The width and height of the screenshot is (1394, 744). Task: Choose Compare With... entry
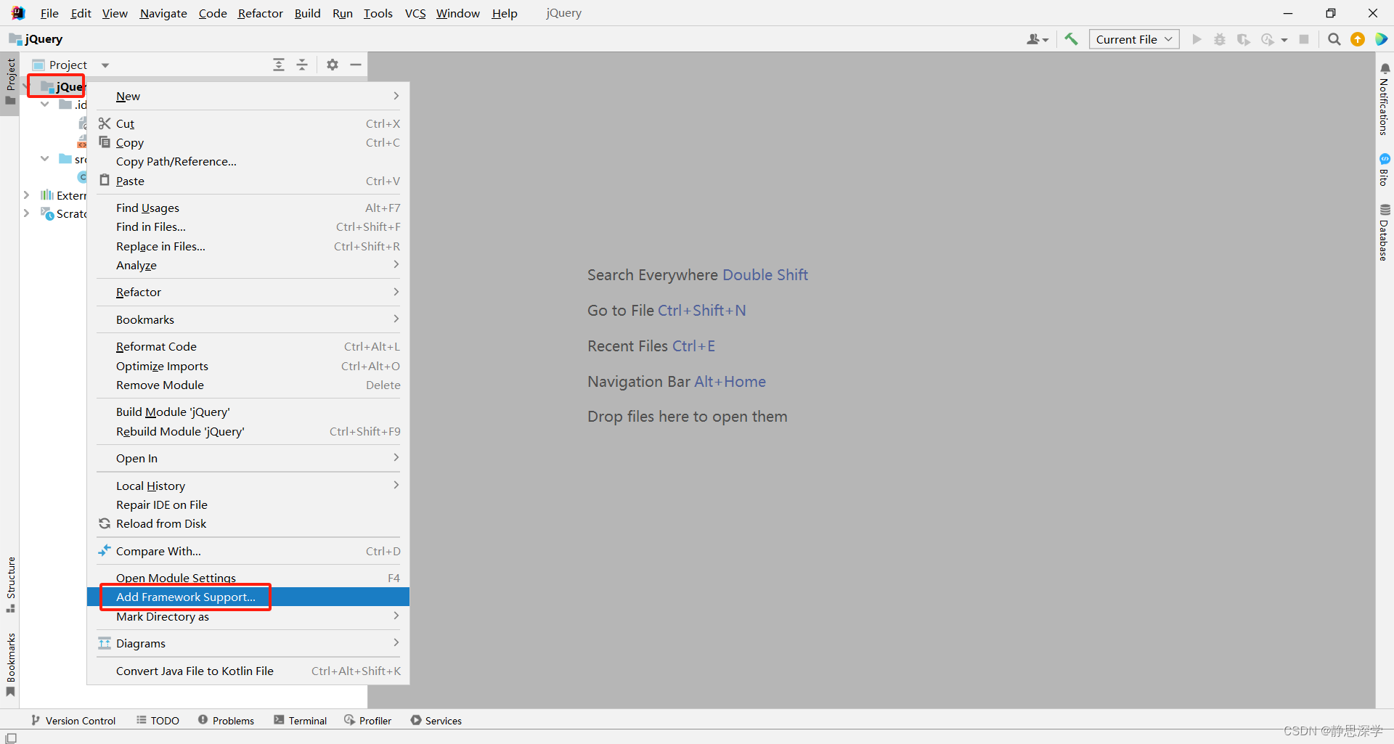(249, 551)
